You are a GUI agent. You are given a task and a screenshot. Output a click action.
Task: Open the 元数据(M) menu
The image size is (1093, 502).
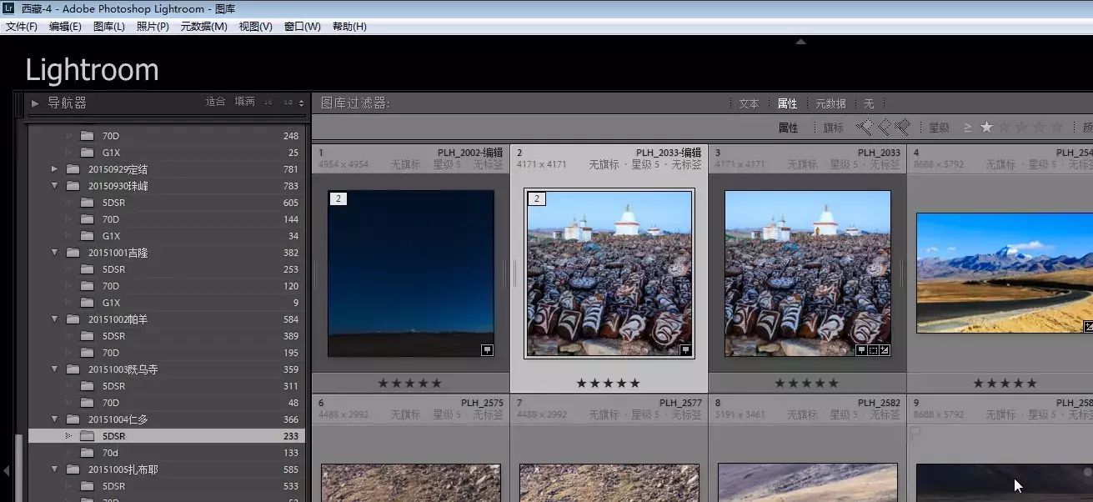coord(203,27)
